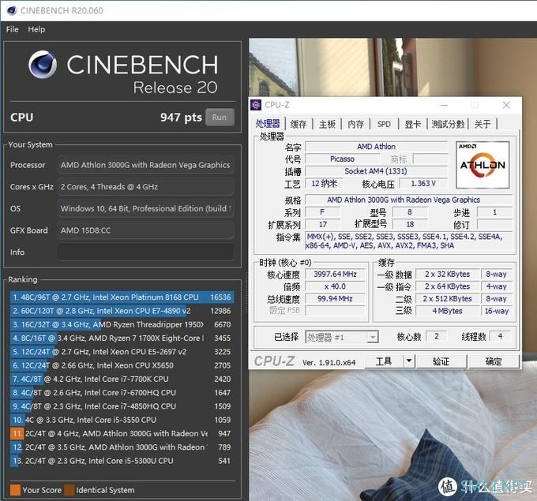Select the 处理器 tab in CPU-Z
537x501 pixels.
[268, 124]
